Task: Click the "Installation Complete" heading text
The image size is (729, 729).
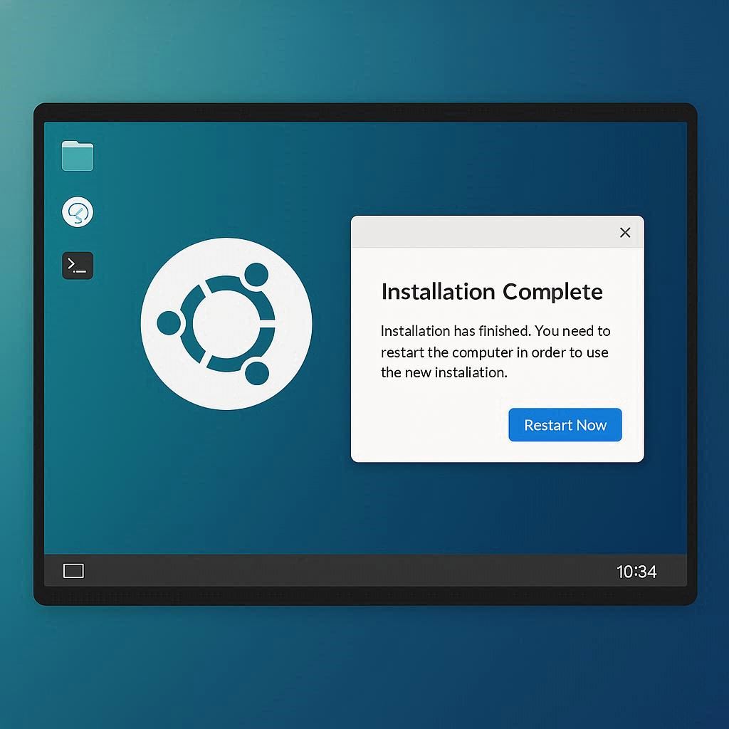Action: [492, 292]
